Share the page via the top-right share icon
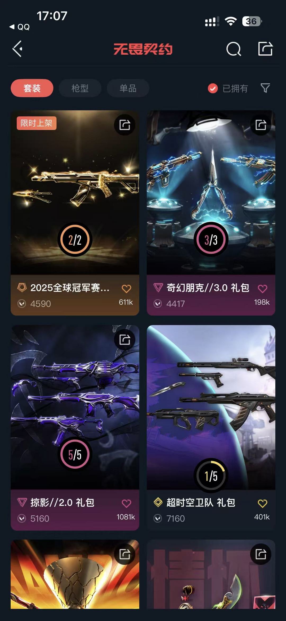The height and width of the screenshot is (621, 286). click(265, 49)
